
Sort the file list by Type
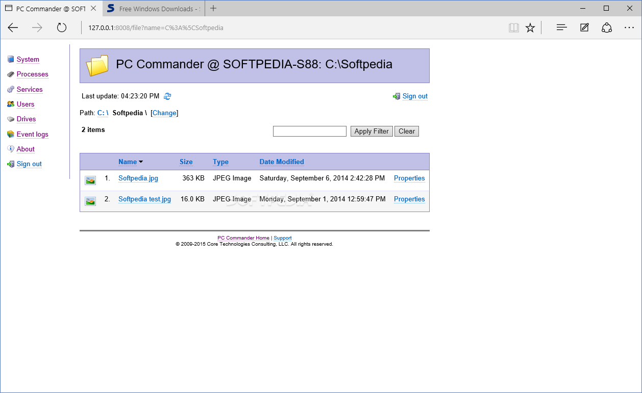tap(220, 162)
